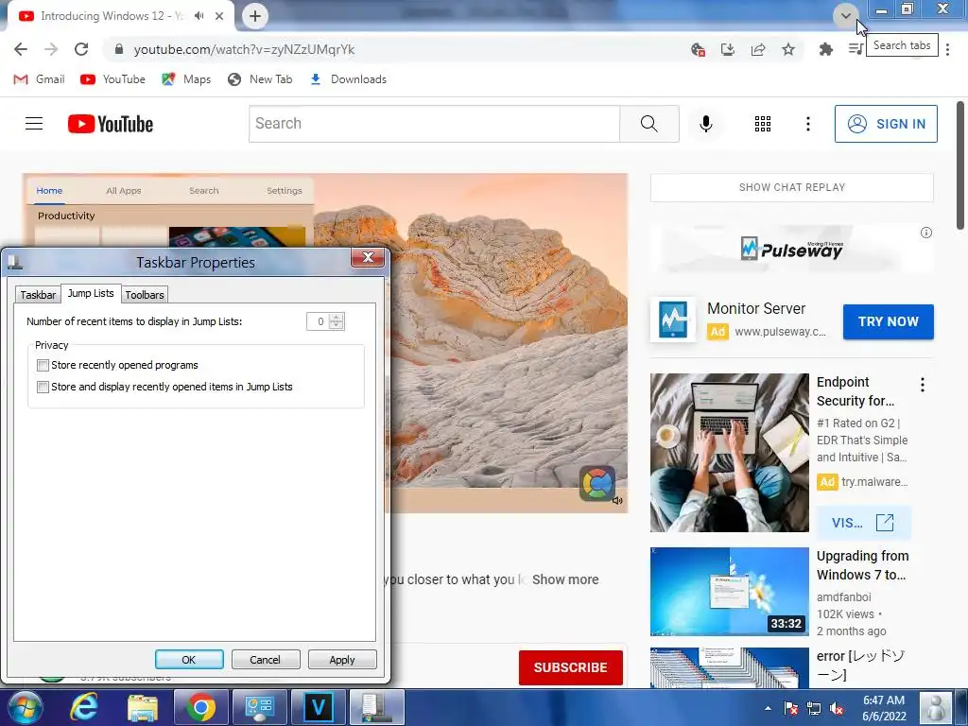Click the cookies blocked icon in address bar
Image resolution: width=968 pixels, height=726 pixels.
coord(699,49)
